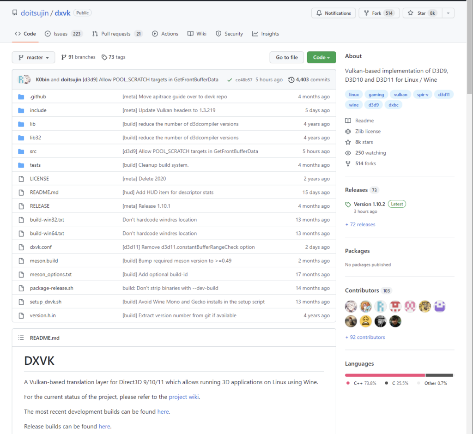Click the meson.build file icon
The image size is (473, 434).
[x=21, y=261]
